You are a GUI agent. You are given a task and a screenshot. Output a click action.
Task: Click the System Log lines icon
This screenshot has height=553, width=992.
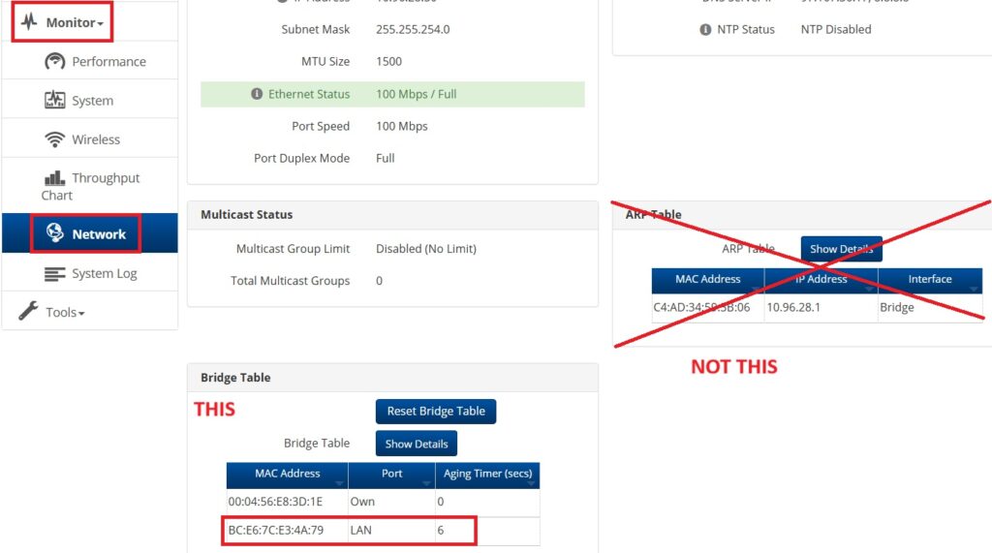55,274
